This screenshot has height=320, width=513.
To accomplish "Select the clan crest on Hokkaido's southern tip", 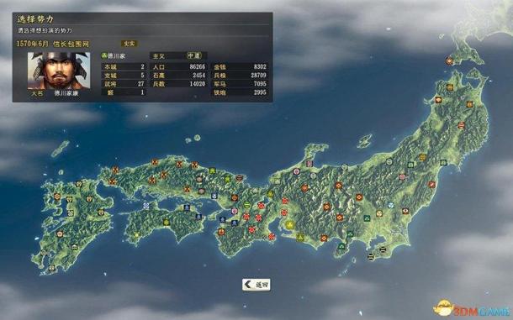I will [x=450, y=60].
